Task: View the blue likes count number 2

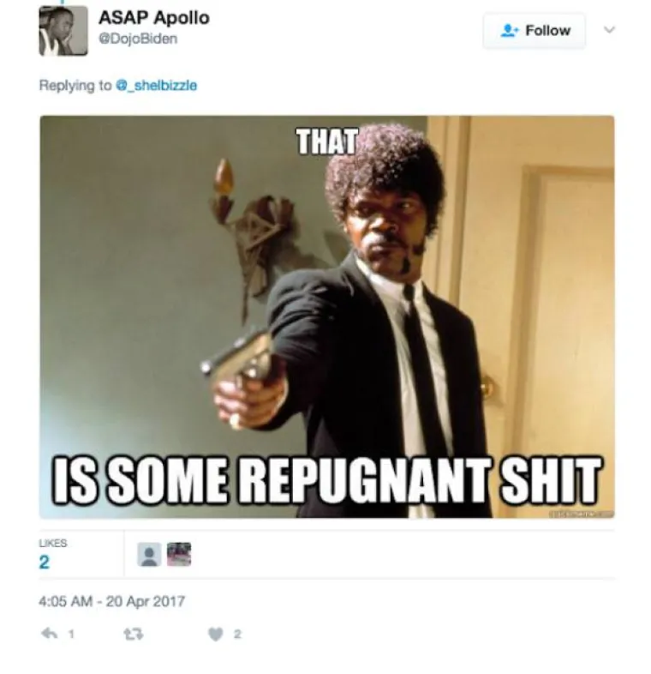Action: [44, 563]
